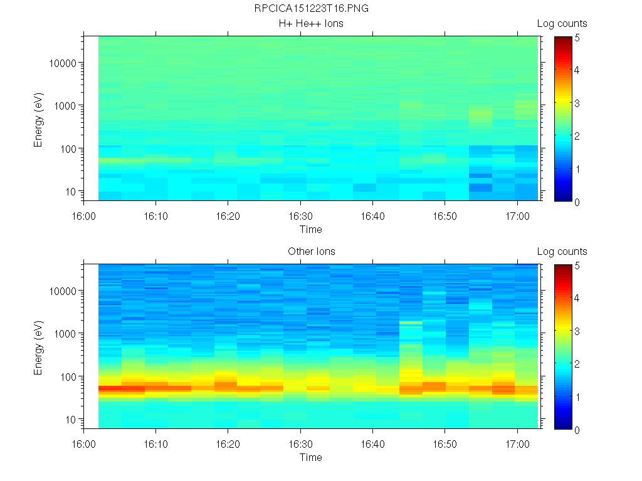Click the 16:00 tick label under top panel
This screenshot has width=642, height=481.
[x=84, y=216]
